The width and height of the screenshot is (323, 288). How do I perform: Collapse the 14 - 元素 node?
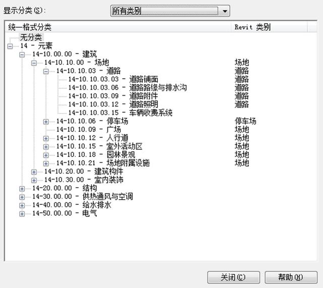pyautogui.click(x=10, y=46)
